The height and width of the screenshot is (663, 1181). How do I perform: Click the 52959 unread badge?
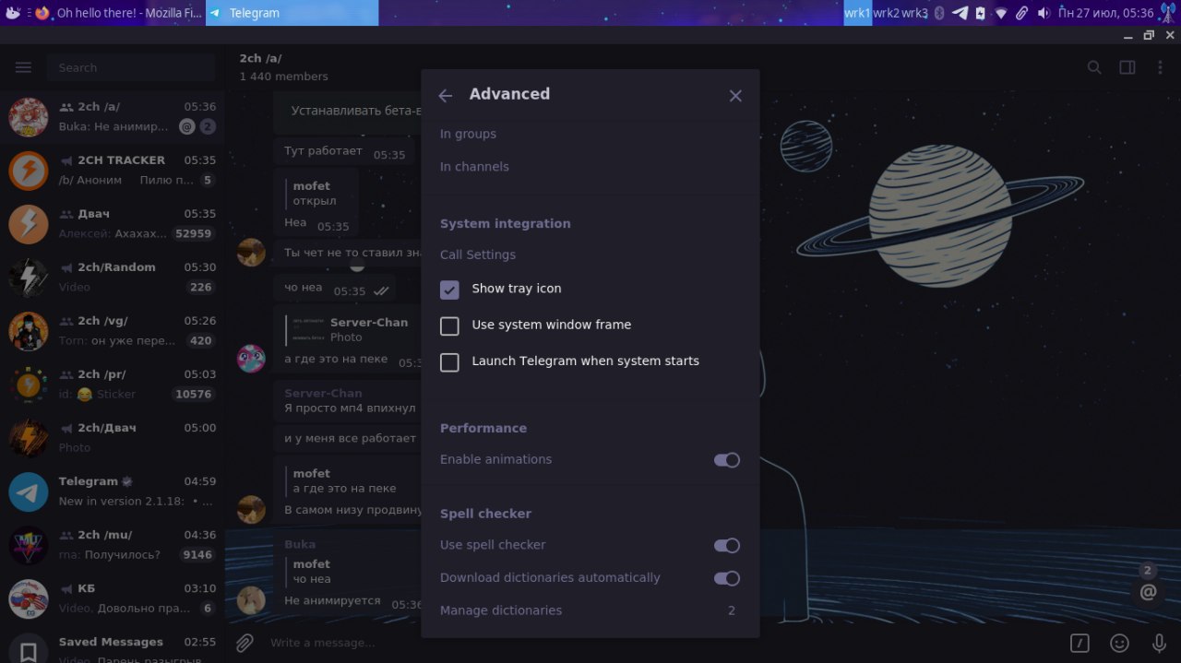click(x=194, y=234)
